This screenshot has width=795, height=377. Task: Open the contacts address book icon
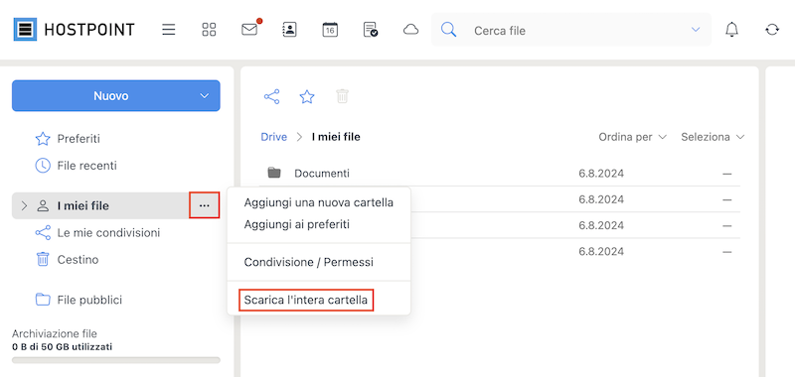[x=289, y=30]
